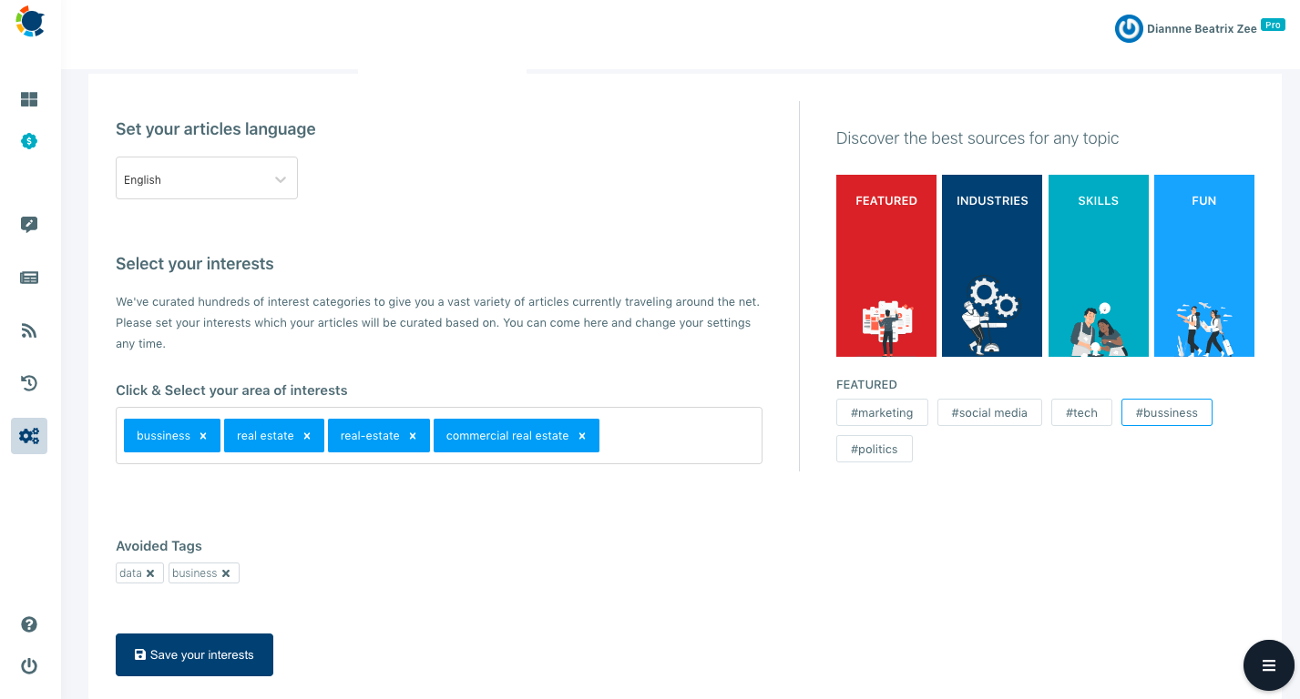Open the app logo home link
Viewport: 1300px width, 699px height.
[30, 22]
